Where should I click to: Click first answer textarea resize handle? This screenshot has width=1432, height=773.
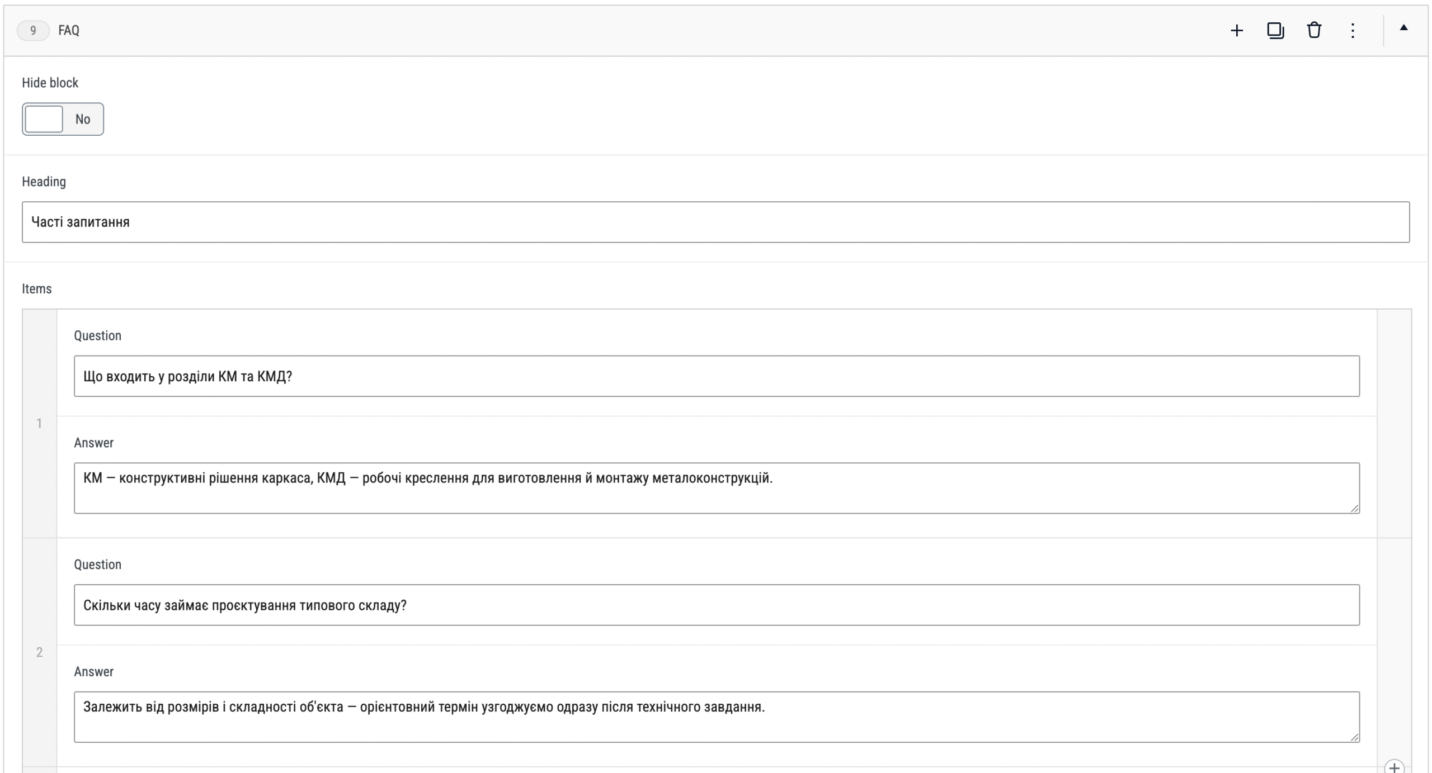click(x=1354, y=508)
